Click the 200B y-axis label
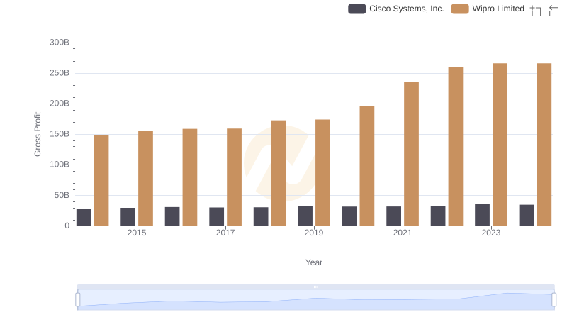The height and width of the screenshot is (327, 567). 60,104
